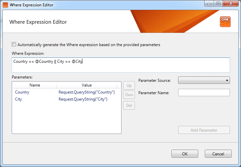The height and width of the screenshot is (167, 241).
Task: Select the Request.QueryString("Country") value cell
Action: [87, 92]
